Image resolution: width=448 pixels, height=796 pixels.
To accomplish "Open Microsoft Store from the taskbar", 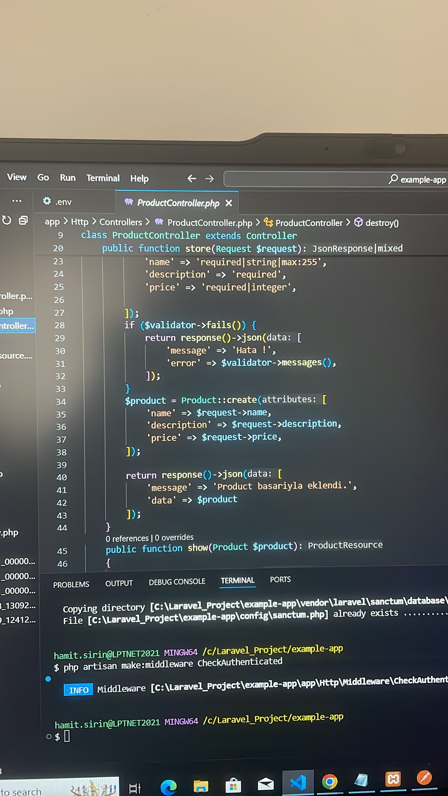I will (233, 786).
